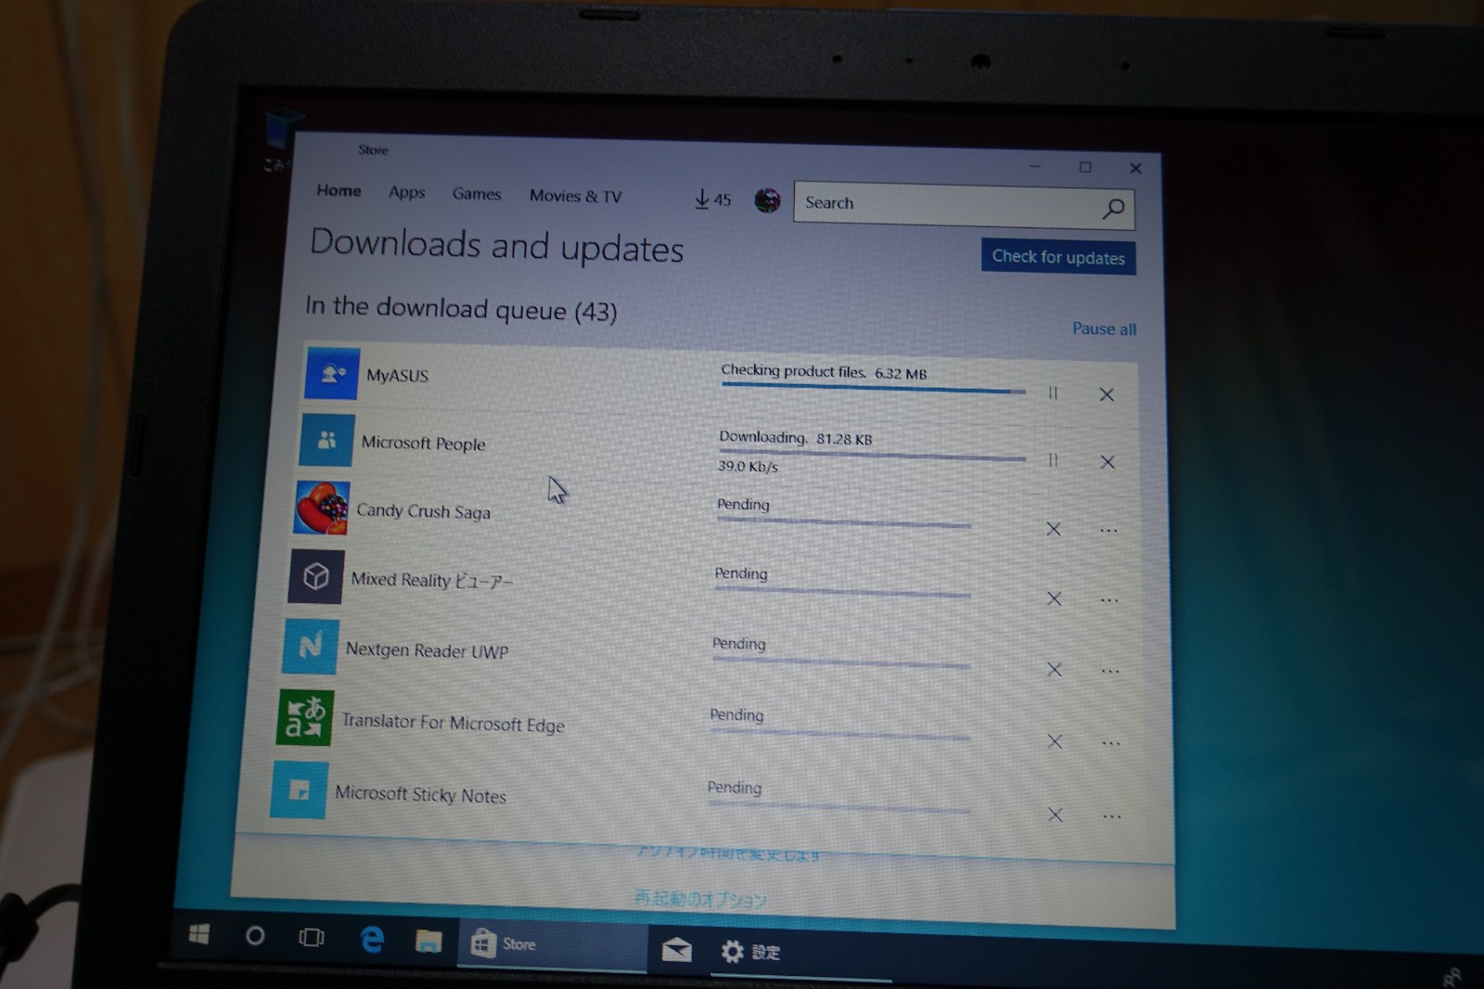Open File Explorer from taskbar
This screenshot has width=1484, height=989.
point(428,942)
